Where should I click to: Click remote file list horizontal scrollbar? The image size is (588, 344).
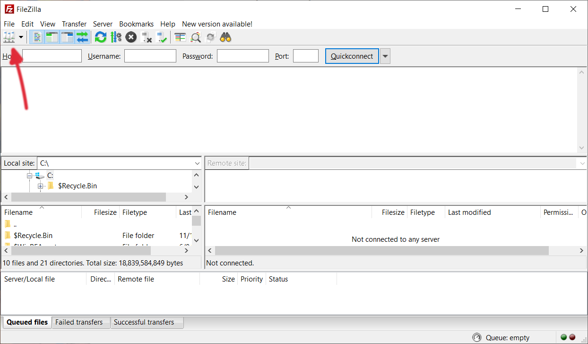click(382, 250)
